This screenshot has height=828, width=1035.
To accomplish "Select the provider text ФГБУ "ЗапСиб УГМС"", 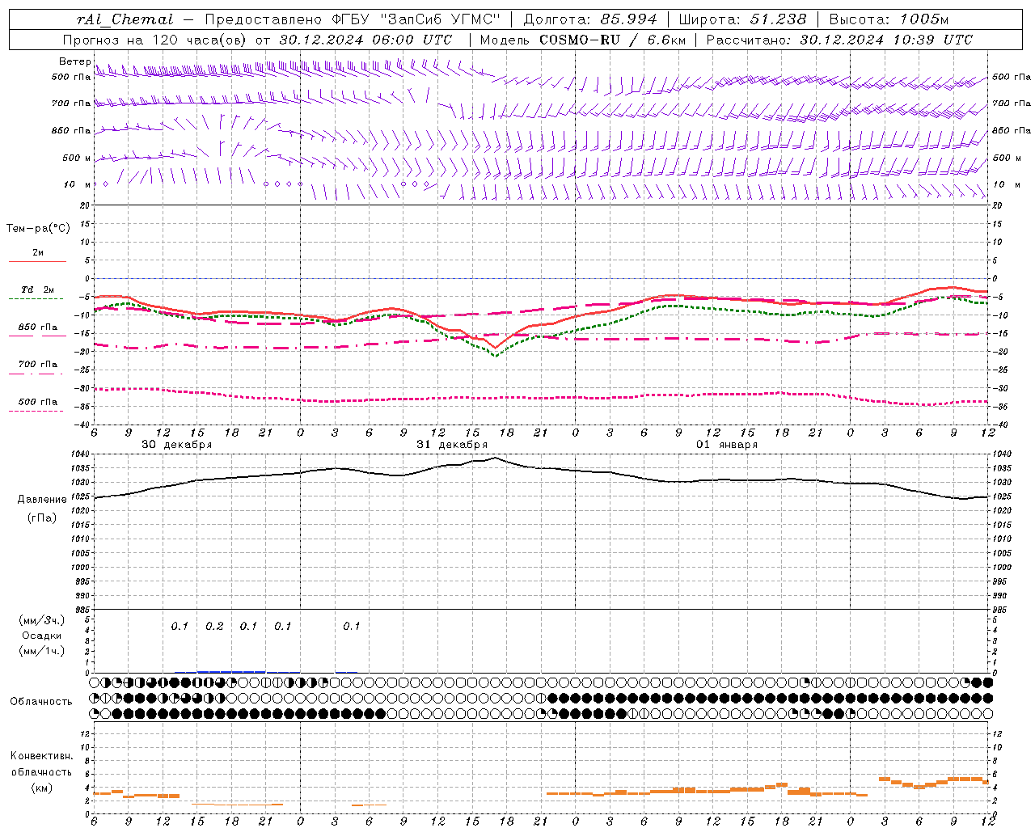I will click(417, 19).
